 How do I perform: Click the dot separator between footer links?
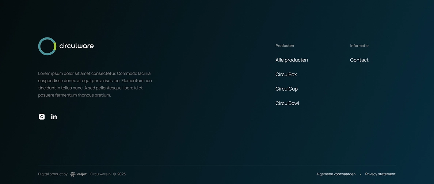[x=360, y=175]
